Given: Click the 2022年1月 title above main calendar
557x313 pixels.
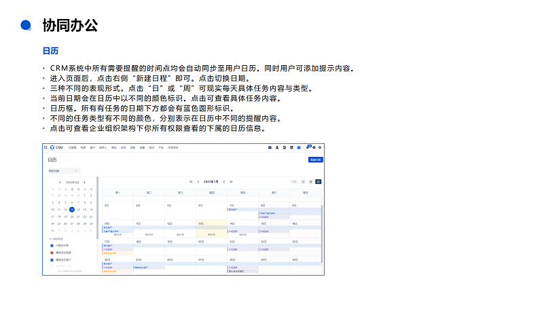Looking at the screenshot, I should point(211,182).
